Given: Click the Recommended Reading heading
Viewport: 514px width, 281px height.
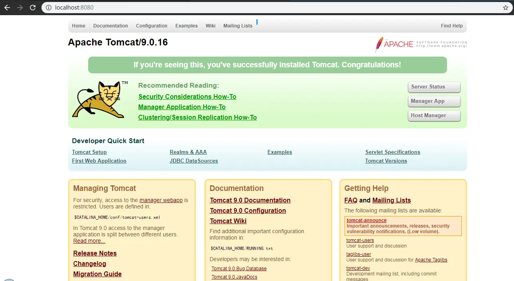Looking at the screenshot, I should tap(179, 86).
